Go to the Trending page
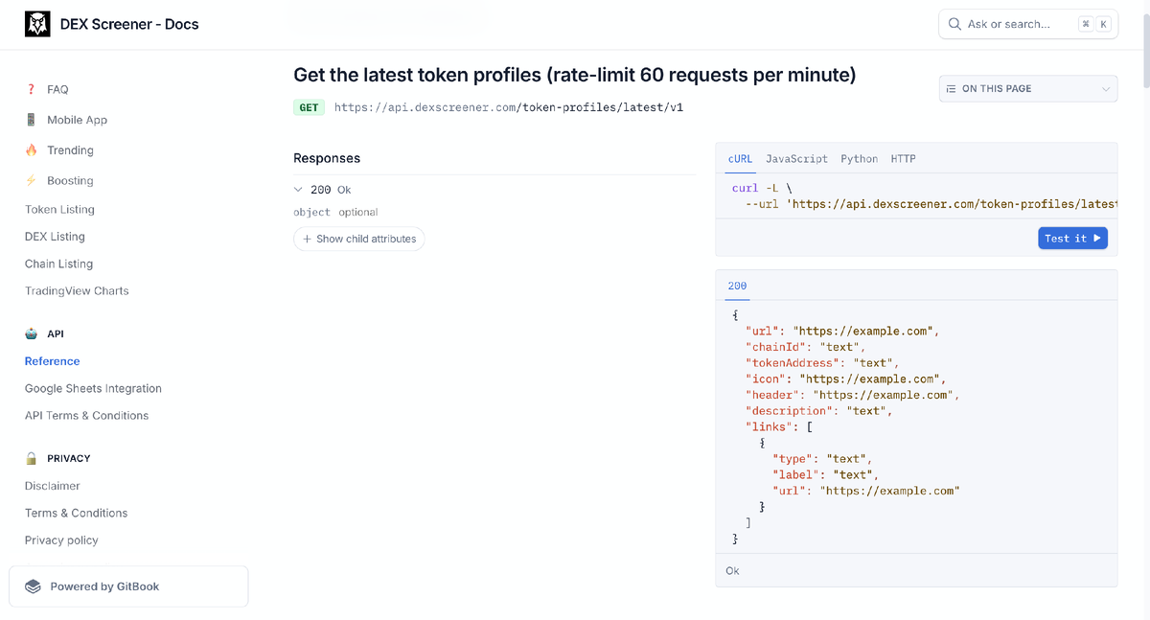Image resolution: width=1150 pixels, height=620 pixels. point(70,150)
